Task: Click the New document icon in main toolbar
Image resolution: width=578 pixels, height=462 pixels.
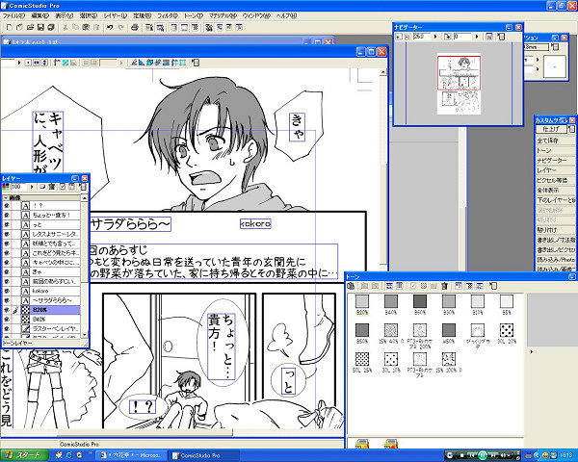Action: click(x=10, y=27)
